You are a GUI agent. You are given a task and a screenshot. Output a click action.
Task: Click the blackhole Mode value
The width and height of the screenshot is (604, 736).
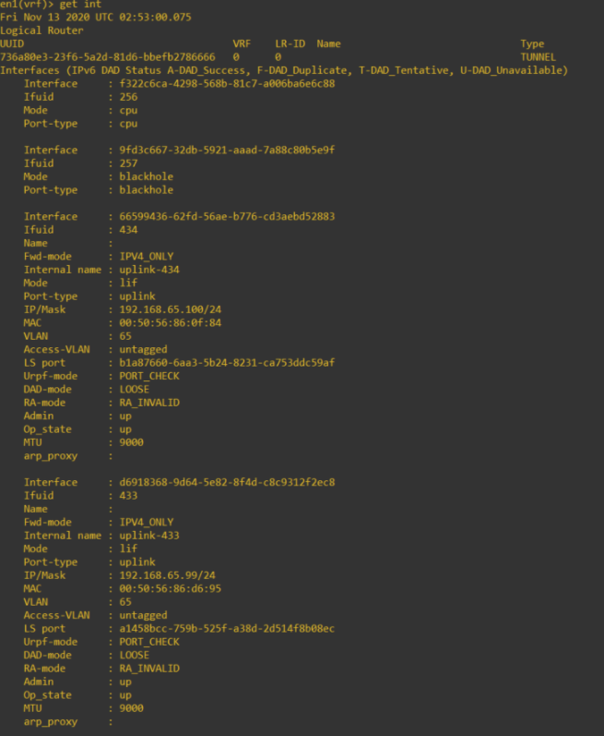(x=147, y=176)
